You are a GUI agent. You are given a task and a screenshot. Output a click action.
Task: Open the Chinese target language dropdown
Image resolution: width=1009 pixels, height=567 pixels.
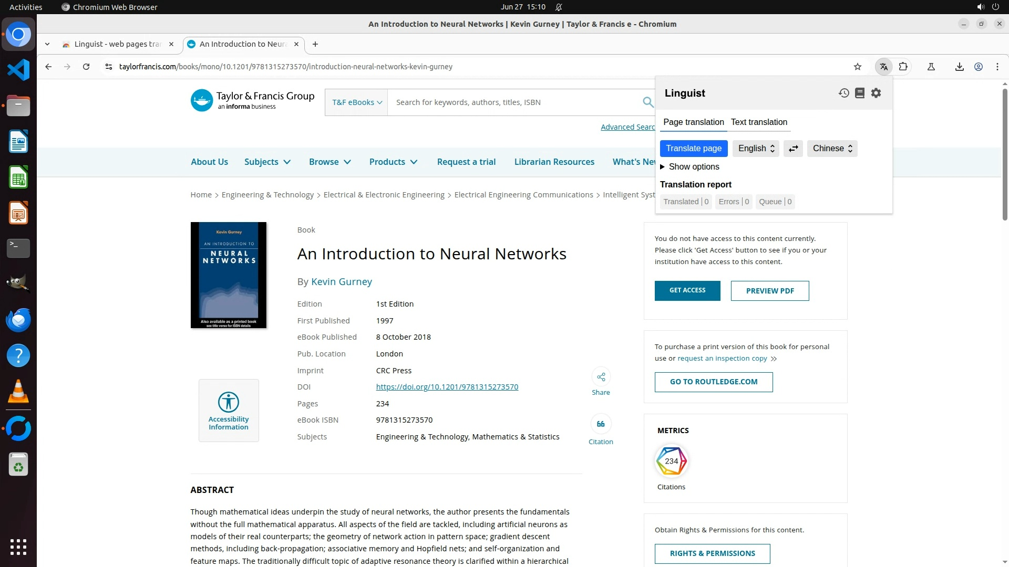(832, 149)
